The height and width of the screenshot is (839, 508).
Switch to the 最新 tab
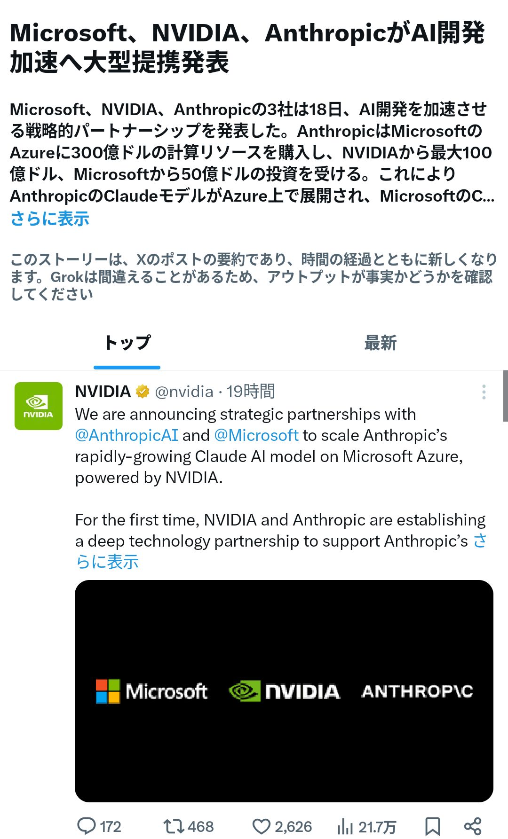(x=381, y=343)
